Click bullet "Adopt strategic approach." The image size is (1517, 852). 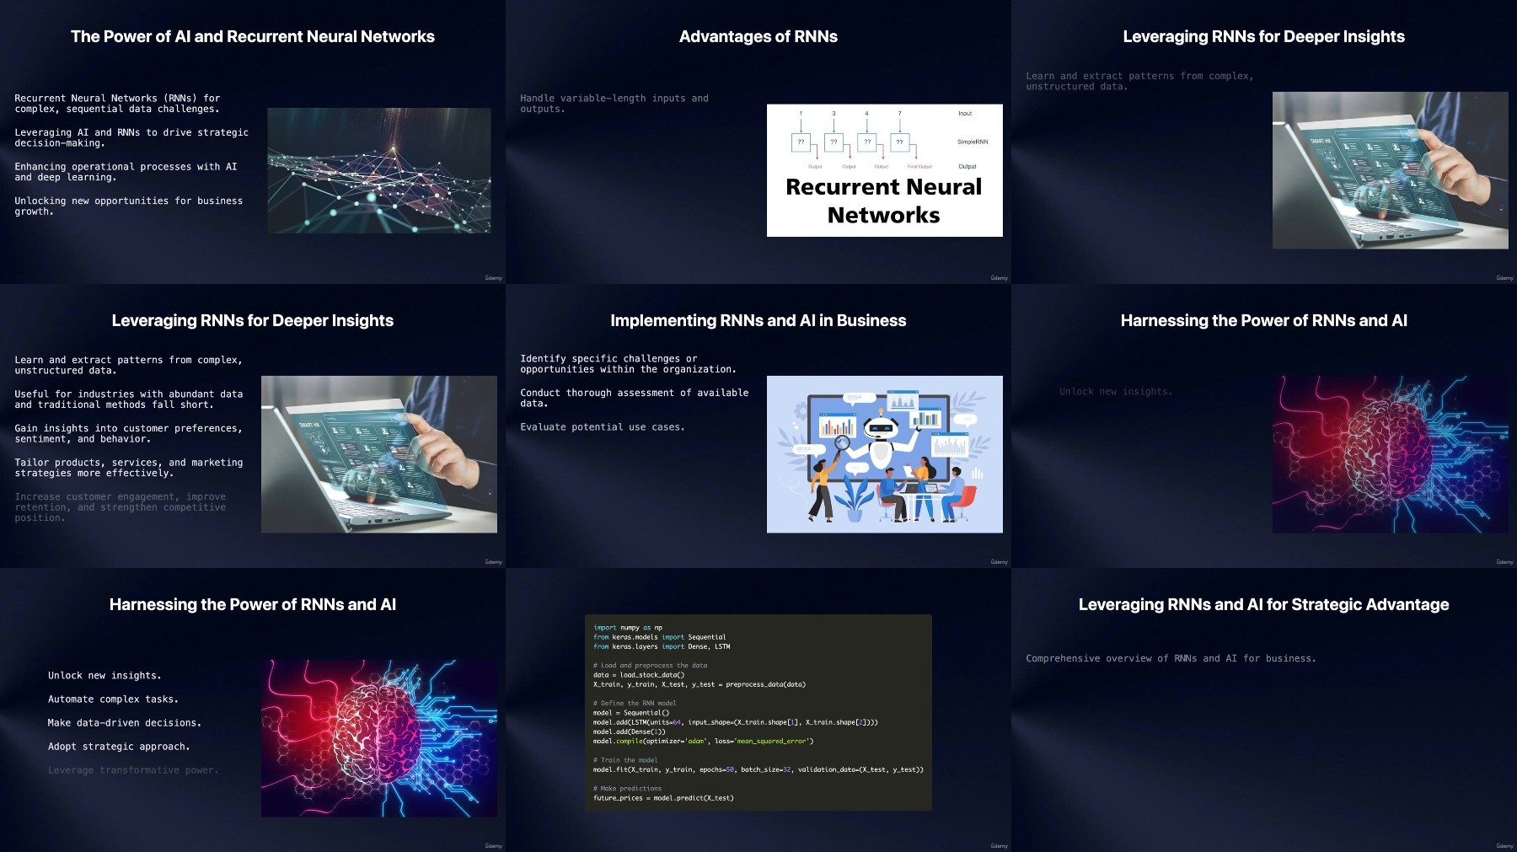coord(119,747)
